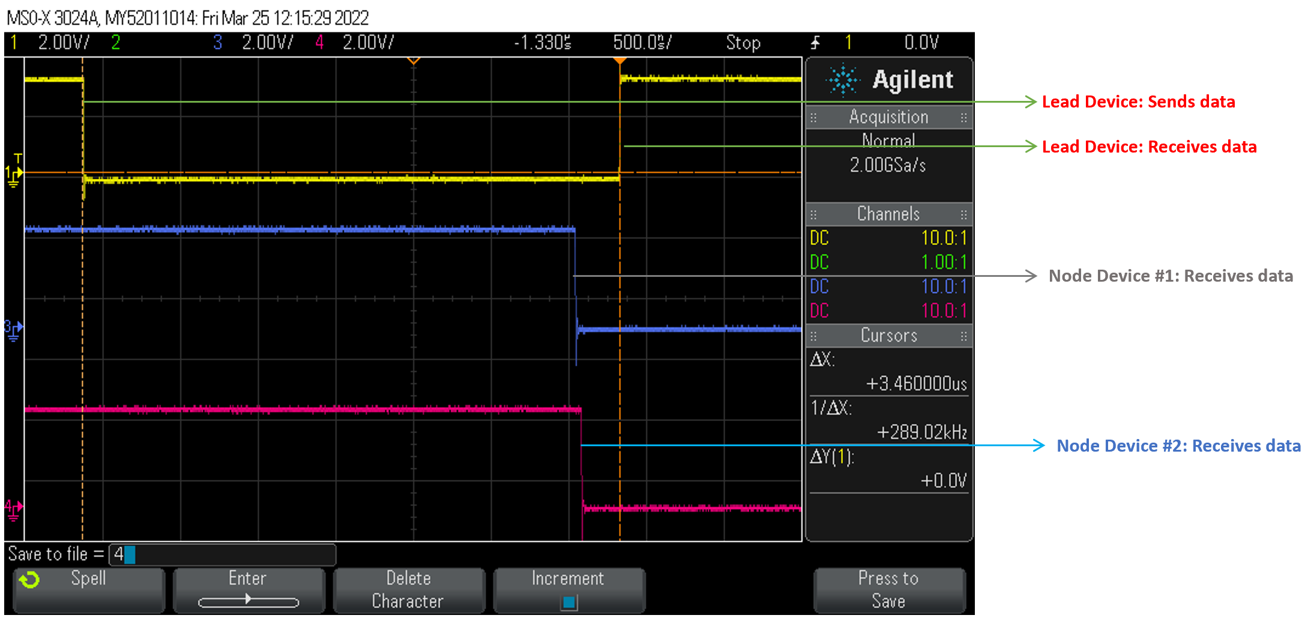The height and width of the screenshot is (624, 1308).
Task: Select the Channel 3 ground marker
Action: (x=13, y=330)
